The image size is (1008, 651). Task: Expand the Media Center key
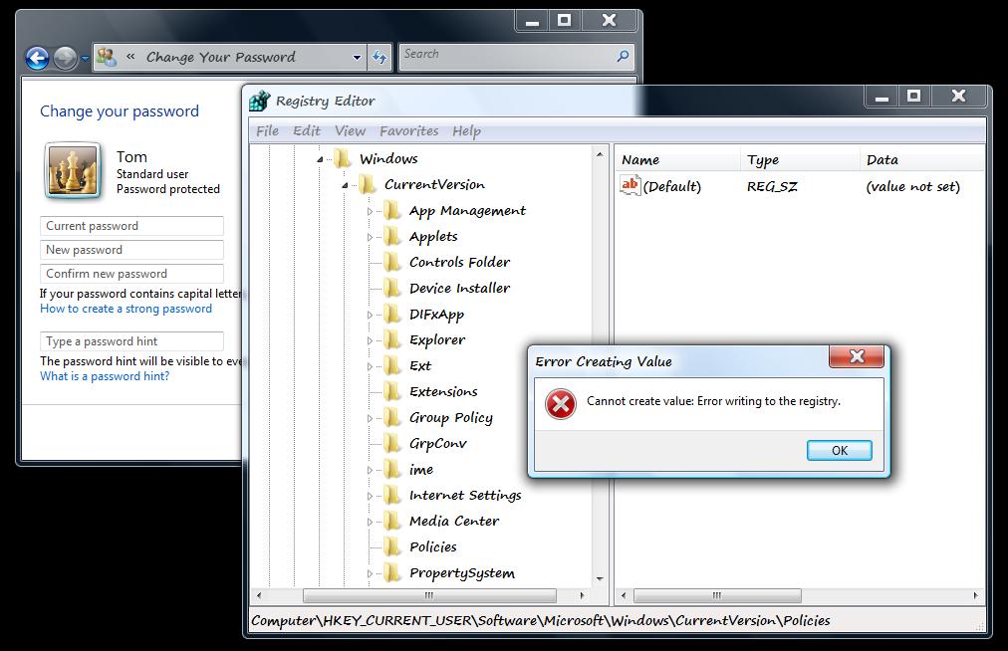click(x=370, y=522)
